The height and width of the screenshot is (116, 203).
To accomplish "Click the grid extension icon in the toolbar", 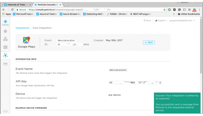I will 175,10.
